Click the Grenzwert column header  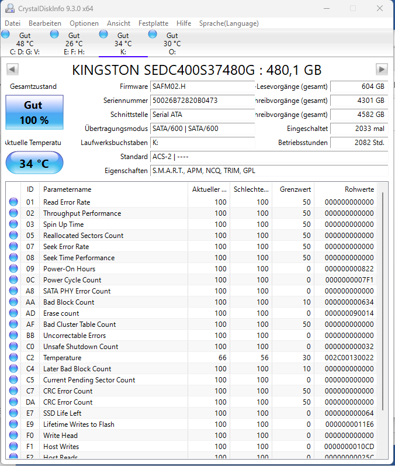click(x=293, y=189)
